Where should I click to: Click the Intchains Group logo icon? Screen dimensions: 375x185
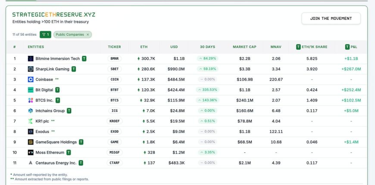coord(31,111)
